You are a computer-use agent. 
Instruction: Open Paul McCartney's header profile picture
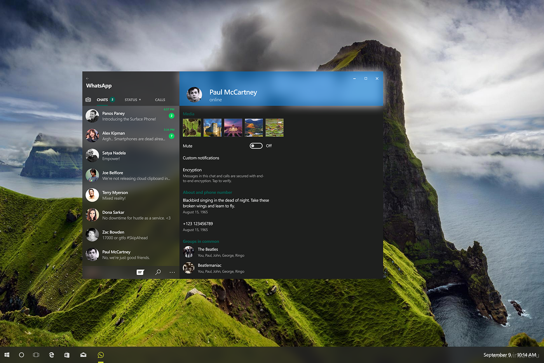(x=194, y=94)
